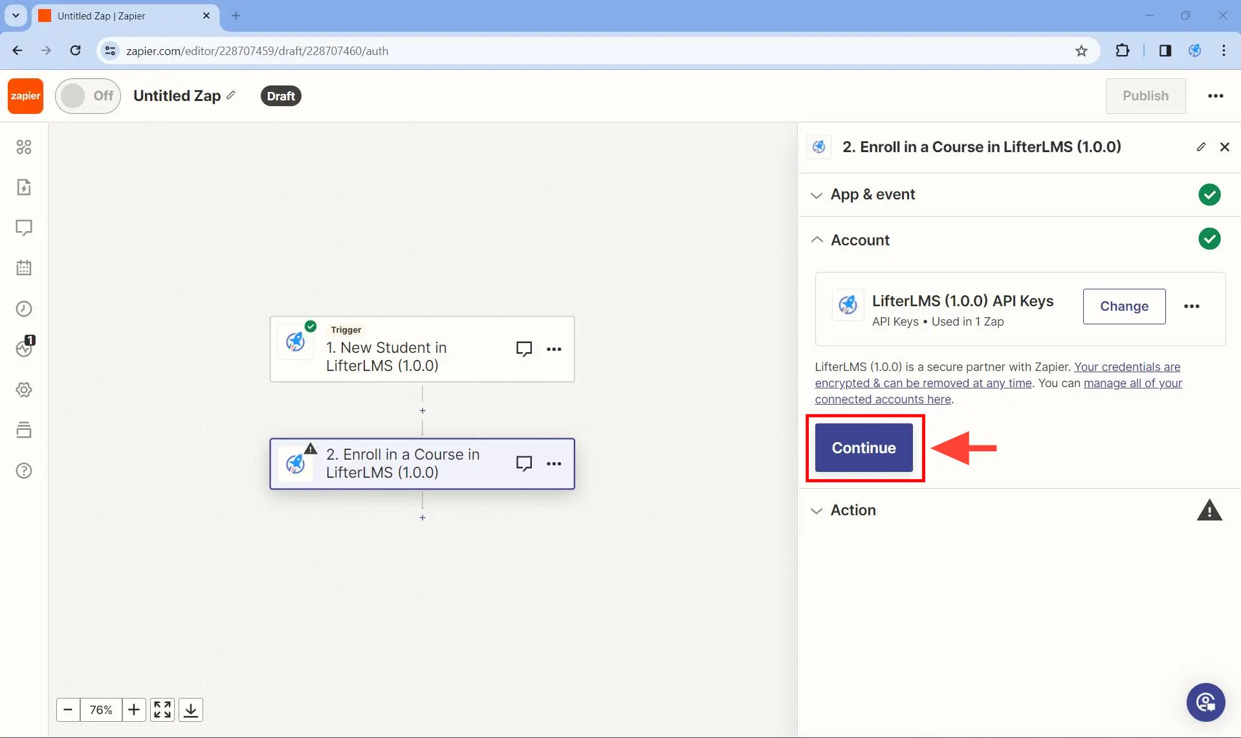The image size is (1241, 738).
Task: Click the plus to add a step below Enroll
Action: [423, 517]
